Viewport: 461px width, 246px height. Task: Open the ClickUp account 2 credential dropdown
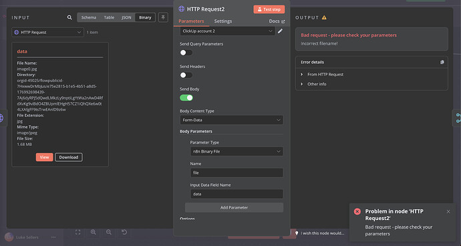pyautogui.click(x=227, y=31)
